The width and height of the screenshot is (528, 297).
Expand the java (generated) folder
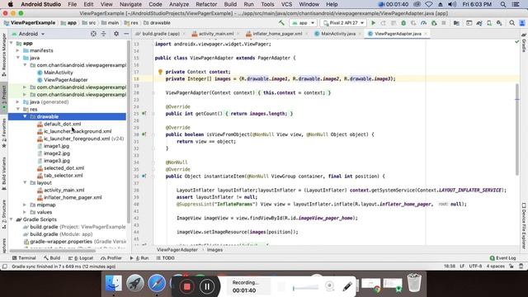[x=18, y=101]
